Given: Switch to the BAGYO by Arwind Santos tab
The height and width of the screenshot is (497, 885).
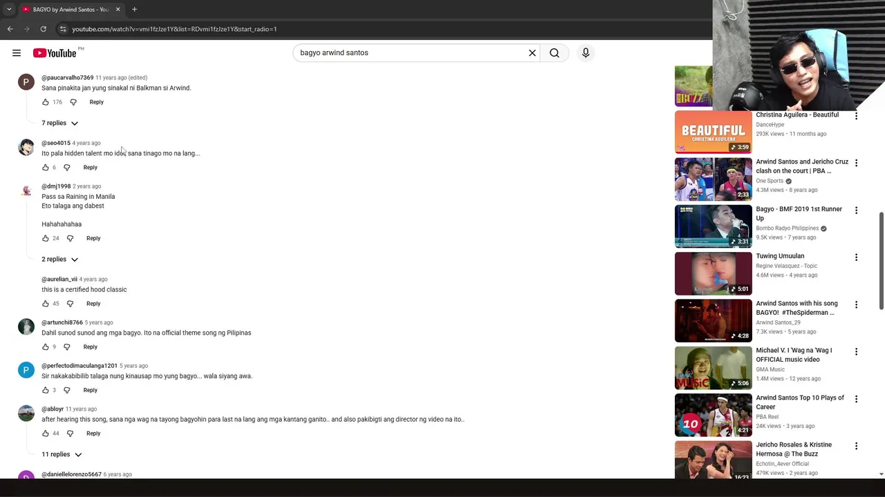Looking at the screenshot, I should [x=69, y=10].
